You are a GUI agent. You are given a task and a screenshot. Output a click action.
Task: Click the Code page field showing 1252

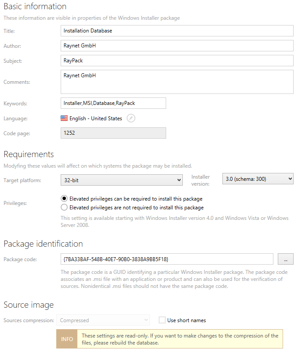pos(113,133)
